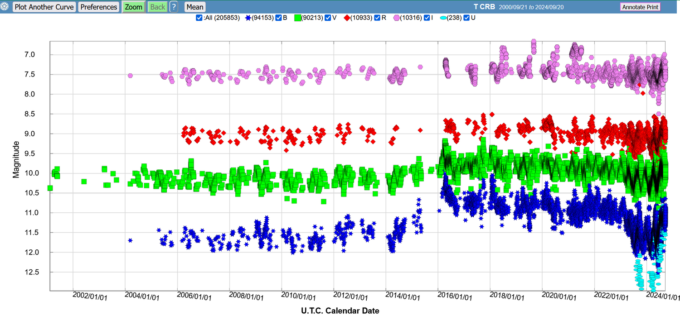Click the Annotate Print button
The width and height of the screenshot is (680, 316).
640,7
